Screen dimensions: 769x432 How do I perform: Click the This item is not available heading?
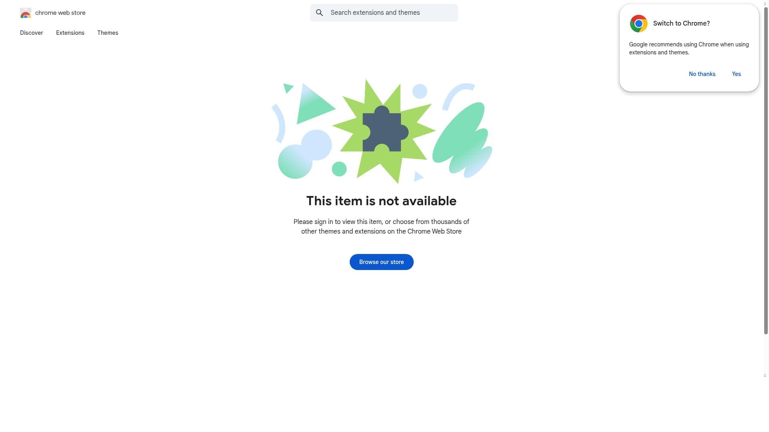(x=381, y=201)
